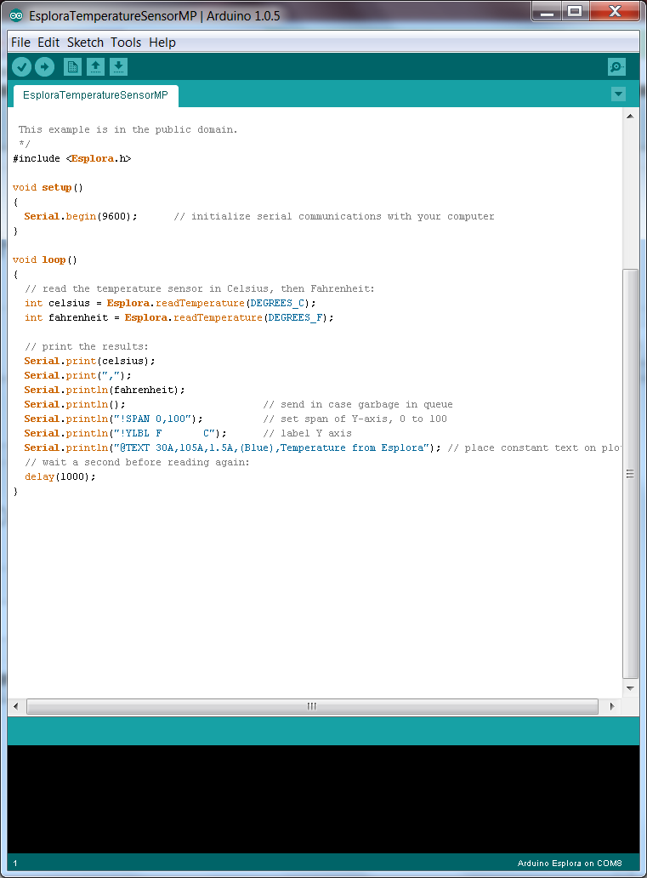Click the Serial.println(fahrenheit) line
647x878 pixels.
[104, 391]
